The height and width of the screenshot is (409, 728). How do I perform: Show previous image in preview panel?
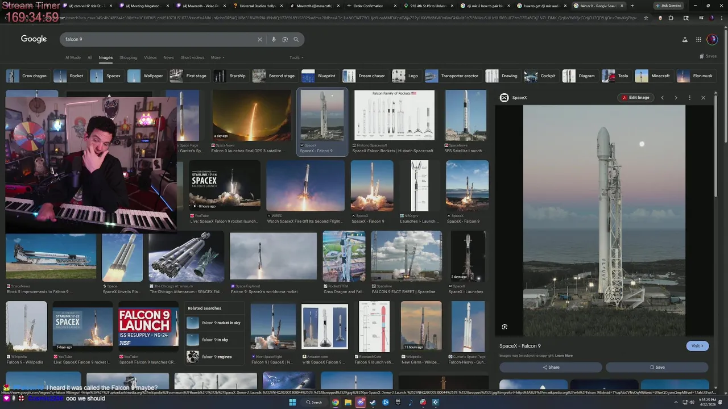point(662,98)
